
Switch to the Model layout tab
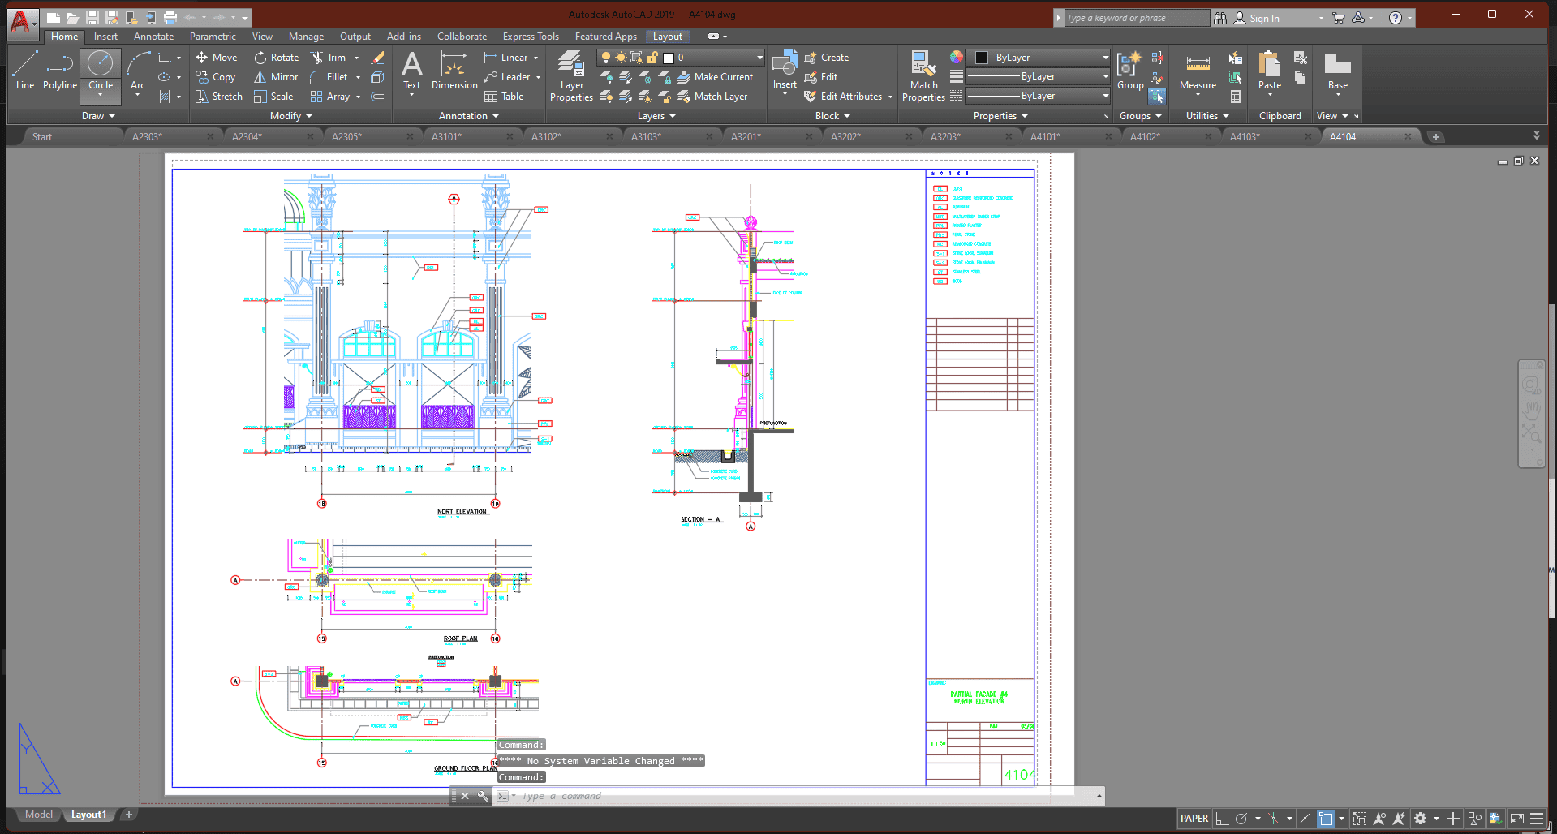[x=38, y=815]
